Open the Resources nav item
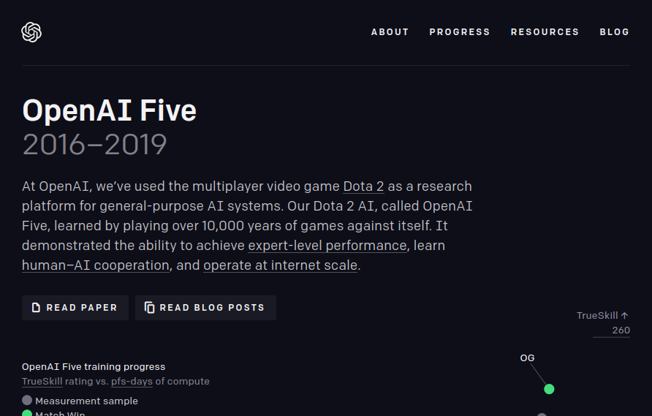Viewport: 652px width, 416px height. (x=545, y=32)
